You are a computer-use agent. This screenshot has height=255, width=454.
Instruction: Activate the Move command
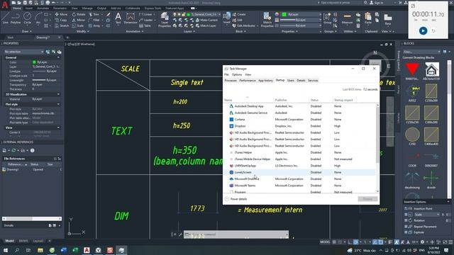(x=61, y=14)
